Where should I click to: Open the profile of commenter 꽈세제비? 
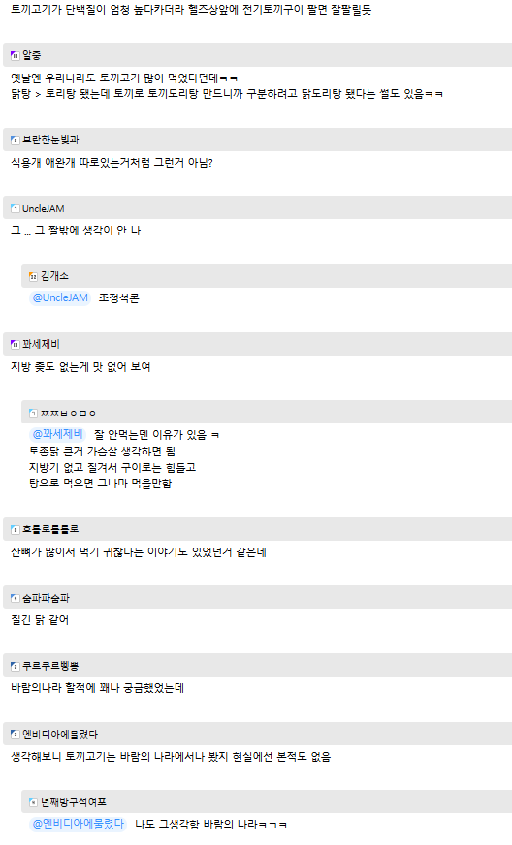[x=41, y=344]
